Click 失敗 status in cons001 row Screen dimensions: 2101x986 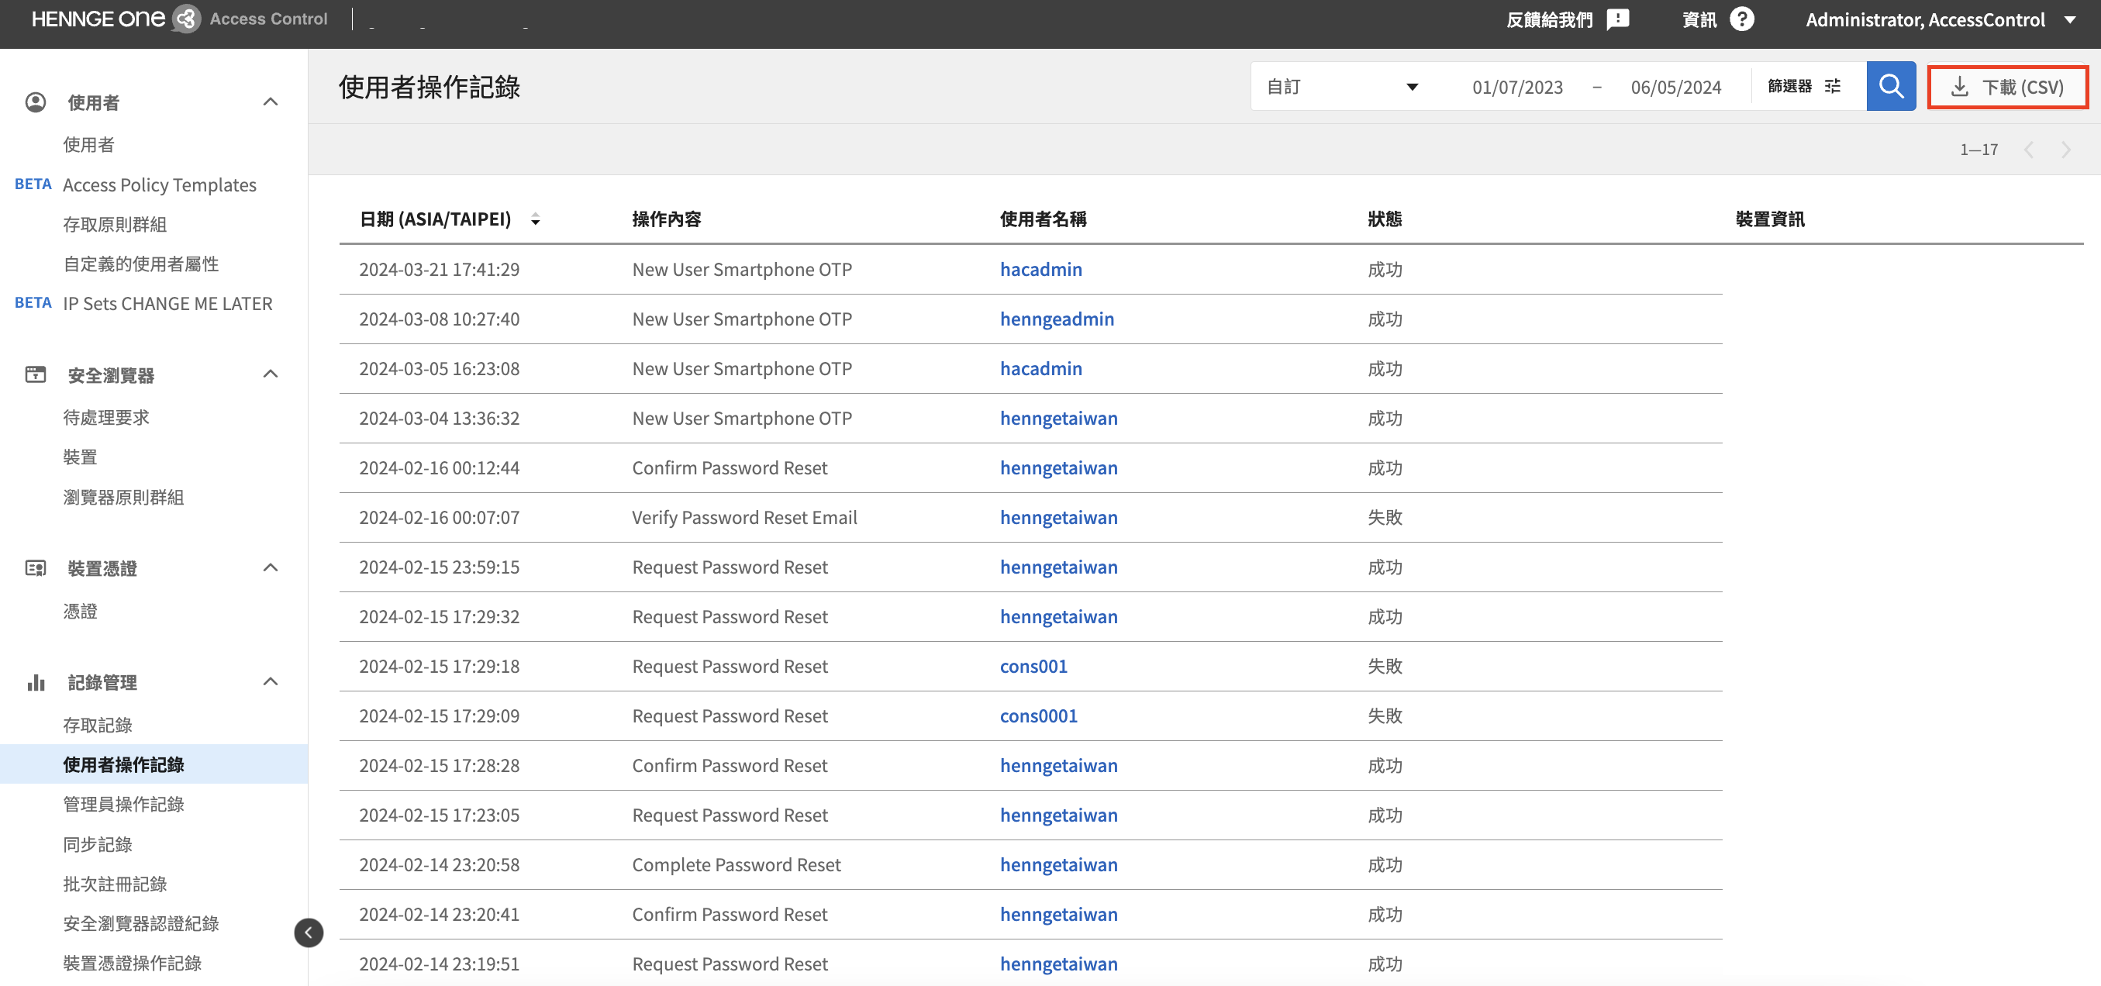[1385, 667]
